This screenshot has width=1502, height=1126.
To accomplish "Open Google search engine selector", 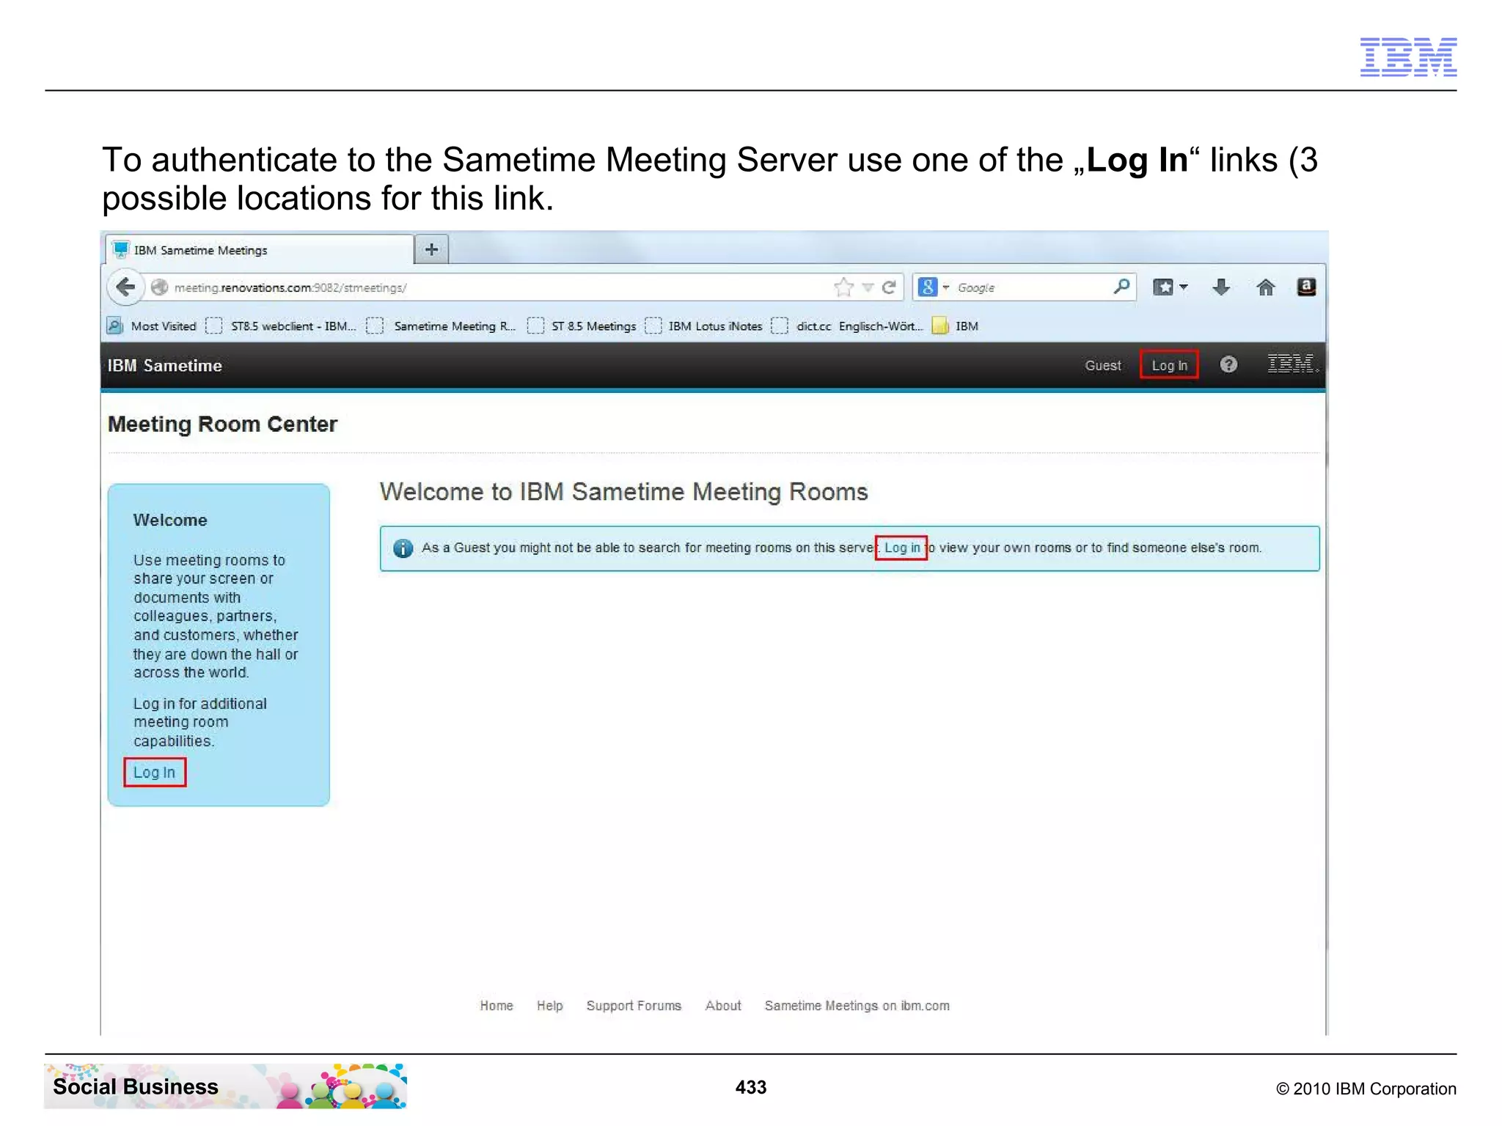I will pos(934,287).
